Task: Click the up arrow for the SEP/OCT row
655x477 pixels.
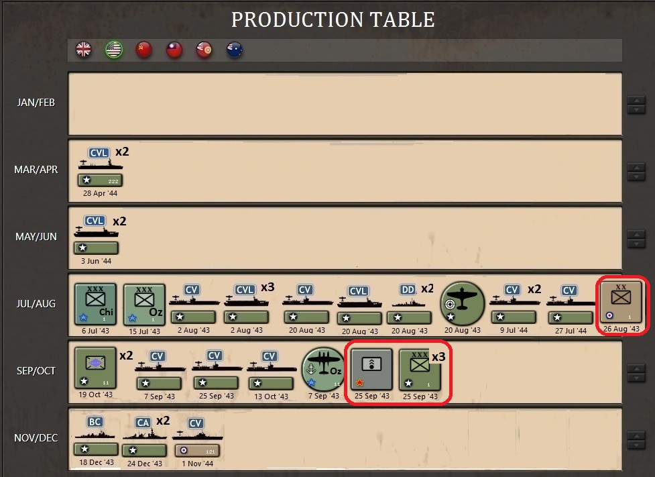Action: click(636, 368)
